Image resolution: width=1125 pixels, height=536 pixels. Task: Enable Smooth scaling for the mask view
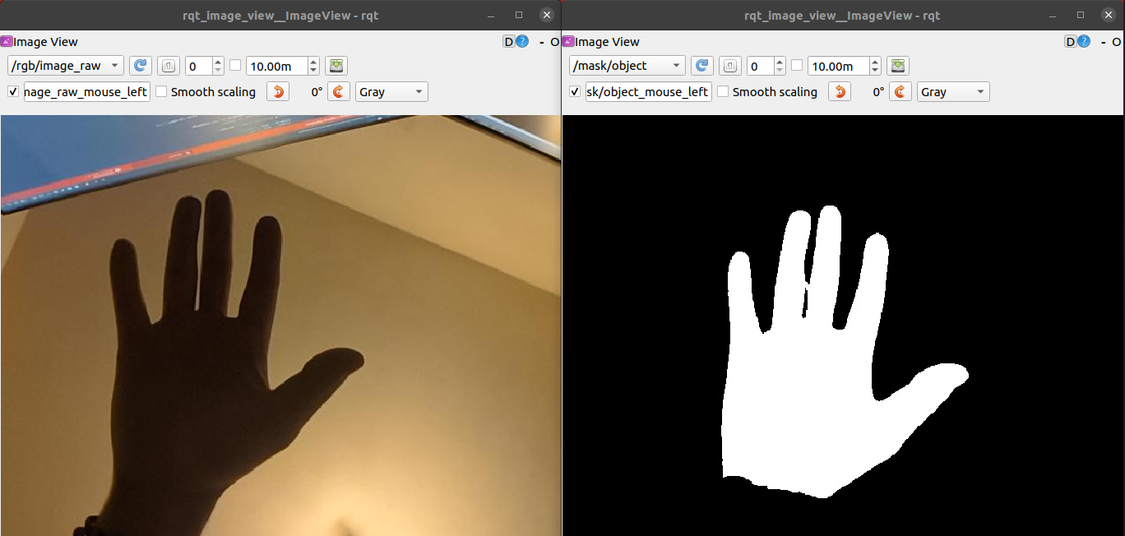[723, 91]
